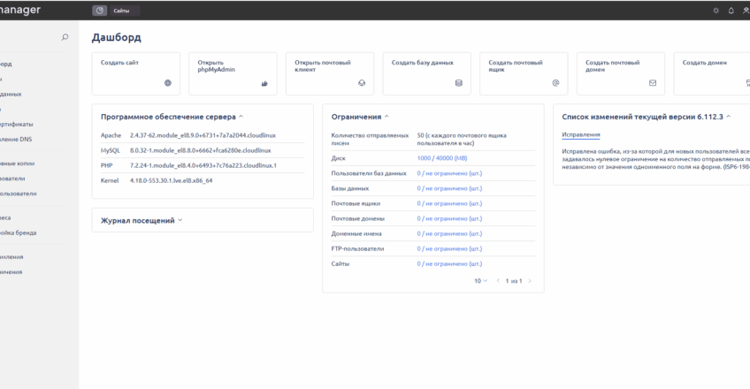Screen dimensions: 750x389
Task: Expand the Журнал посещений panel
Action: (180, 220)
